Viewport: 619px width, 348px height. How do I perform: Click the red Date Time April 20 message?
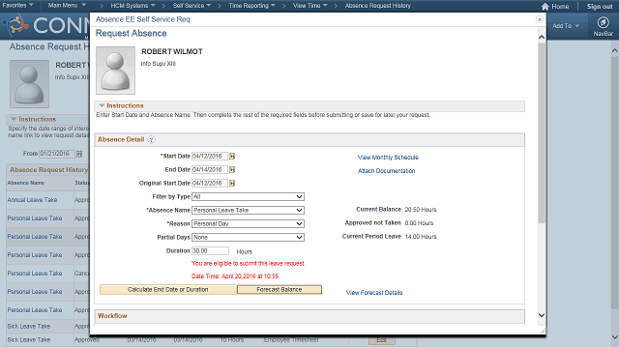[x=235, y=276]
